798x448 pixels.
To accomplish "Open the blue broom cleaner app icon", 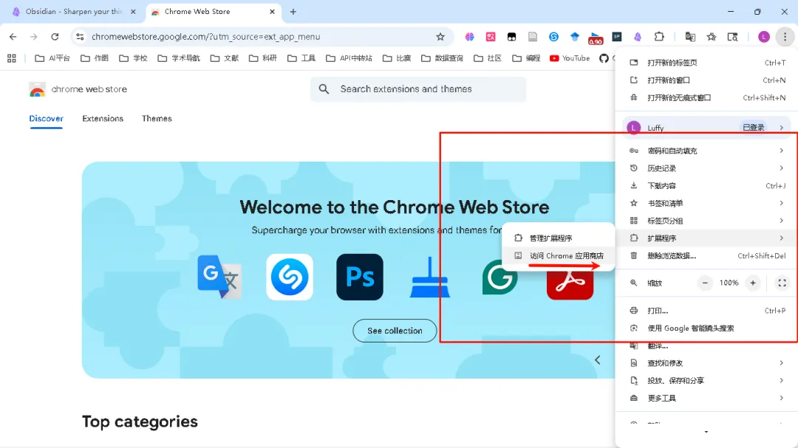I will [x=430, y=277].
